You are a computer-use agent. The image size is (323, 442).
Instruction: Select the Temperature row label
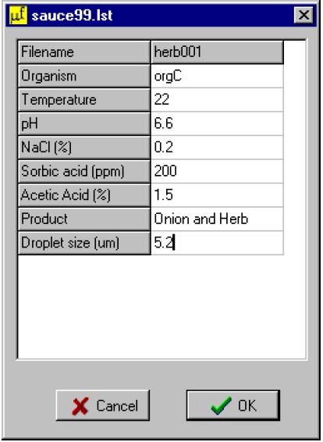(x=84, y=100)
